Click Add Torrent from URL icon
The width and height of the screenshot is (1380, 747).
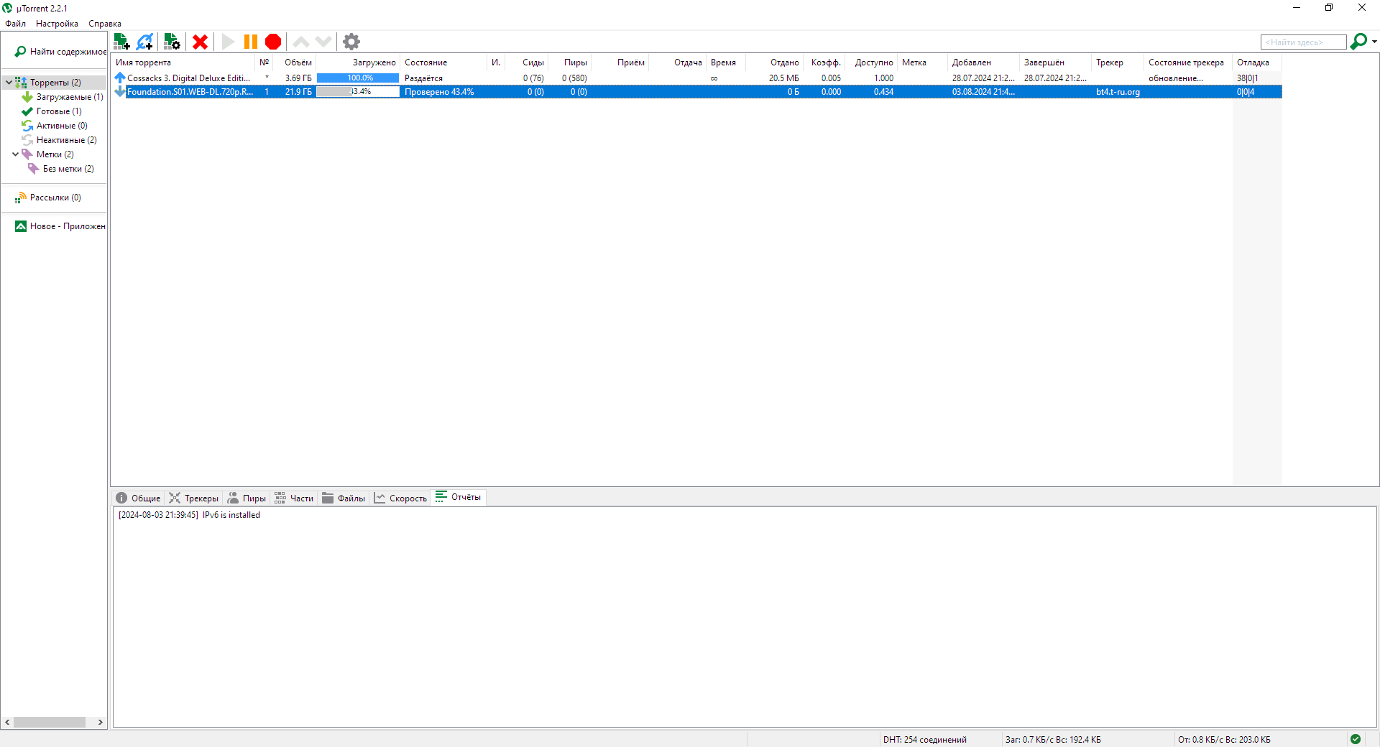145,42
